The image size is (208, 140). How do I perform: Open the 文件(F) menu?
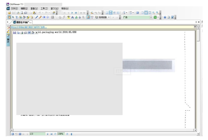pyautogui.click(x=14, y=8)
